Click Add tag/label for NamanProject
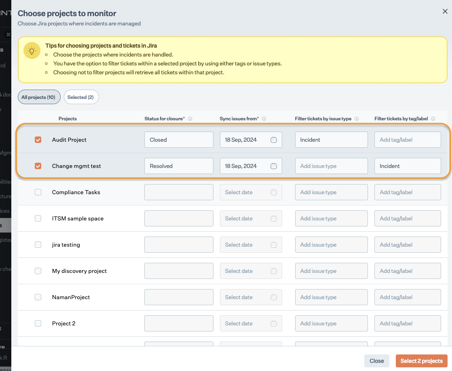This screenshot has width=452, height=371. click(408, 297)
